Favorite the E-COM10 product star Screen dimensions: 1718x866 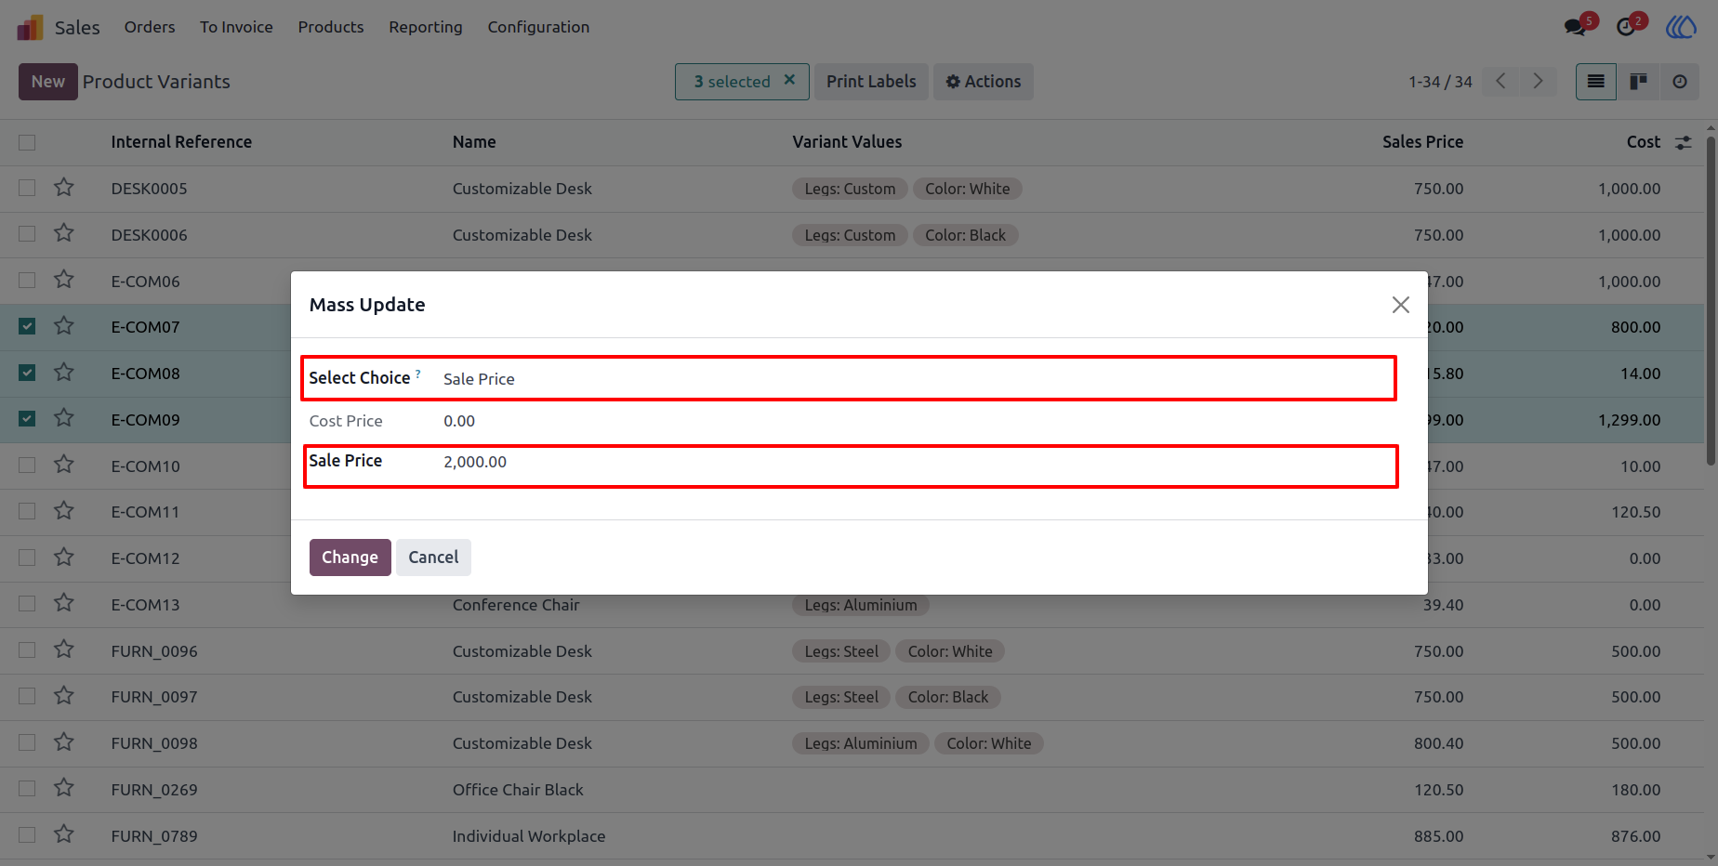tap(64, 465)
